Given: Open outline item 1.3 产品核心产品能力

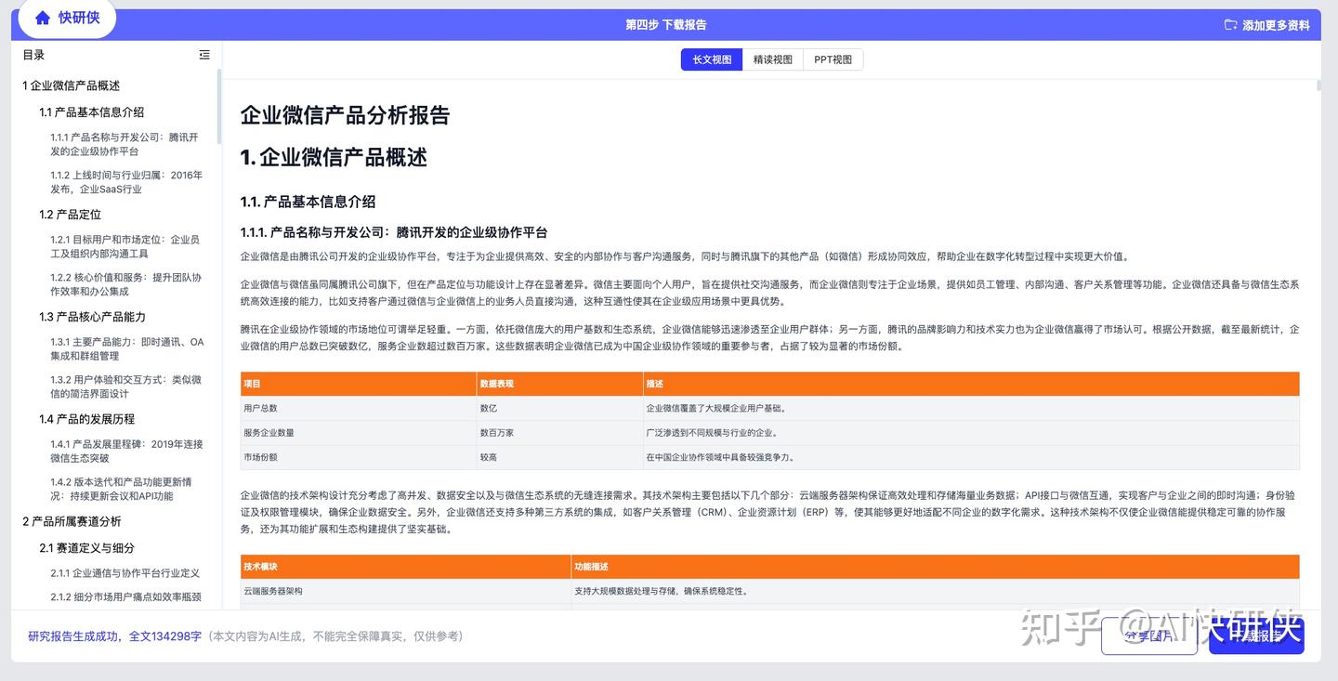Looking at the screenshot, I should [x=92, y=317].
